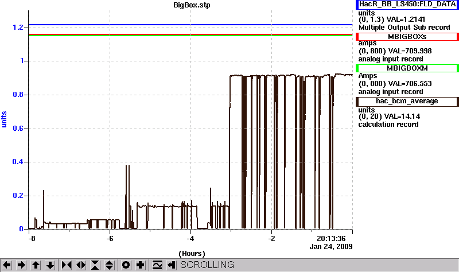The width and height of the screenshot is (459, 272).
Task: Zoom in horizontally with the inward-pointing triangles
Action: coord(67,265)
